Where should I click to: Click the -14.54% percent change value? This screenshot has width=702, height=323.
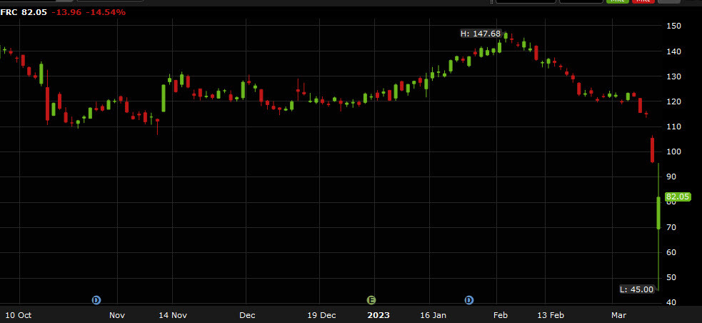pyautogui.click(x=106, y=13)
